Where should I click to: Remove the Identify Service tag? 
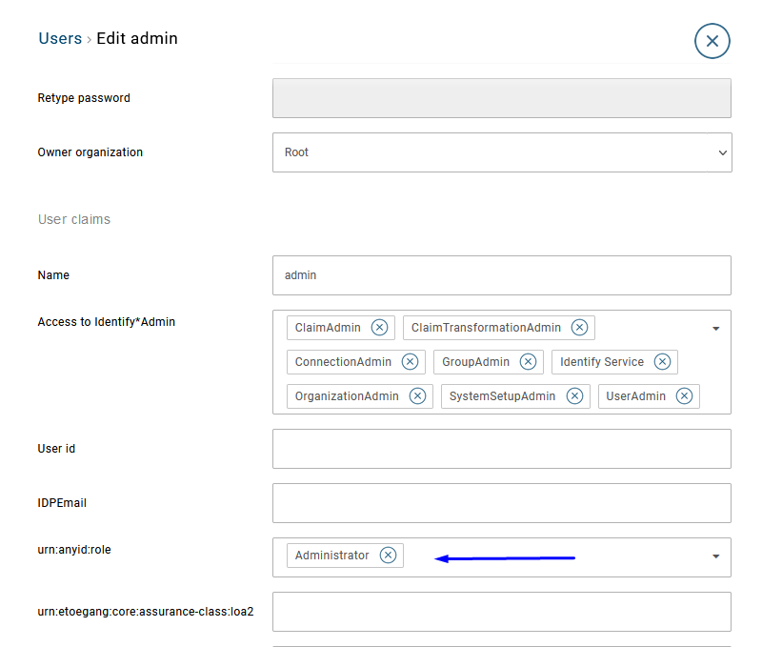point(662,362)
